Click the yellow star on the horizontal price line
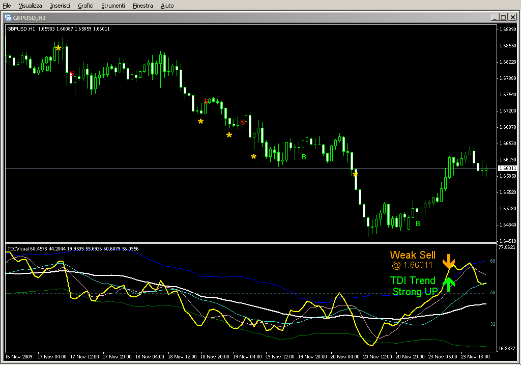 pyautogui.click(x=355, y=174)
